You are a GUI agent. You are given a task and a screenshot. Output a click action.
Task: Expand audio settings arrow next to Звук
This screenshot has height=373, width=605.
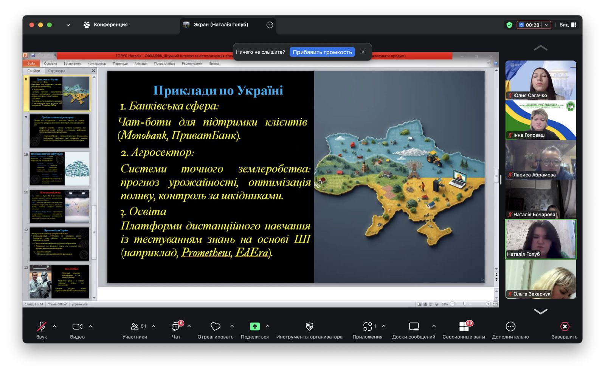point(54,326)
